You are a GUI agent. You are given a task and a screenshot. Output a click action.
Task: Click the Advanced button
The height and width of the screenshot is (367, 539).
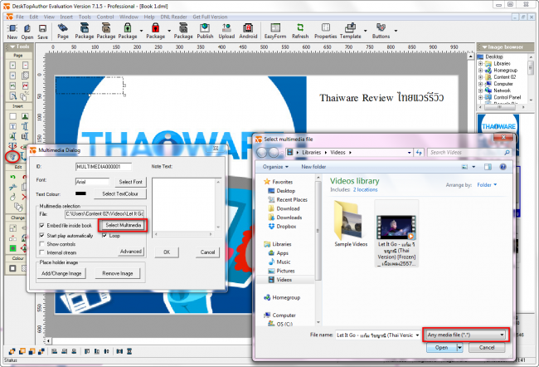(x=131, y=252)
